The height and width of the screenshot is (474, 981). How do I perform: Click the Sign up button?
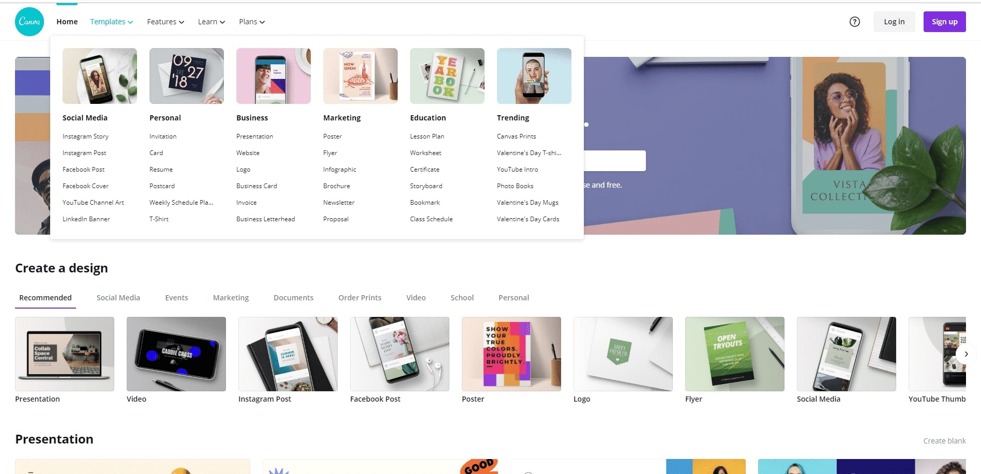(x=945, y=22)
